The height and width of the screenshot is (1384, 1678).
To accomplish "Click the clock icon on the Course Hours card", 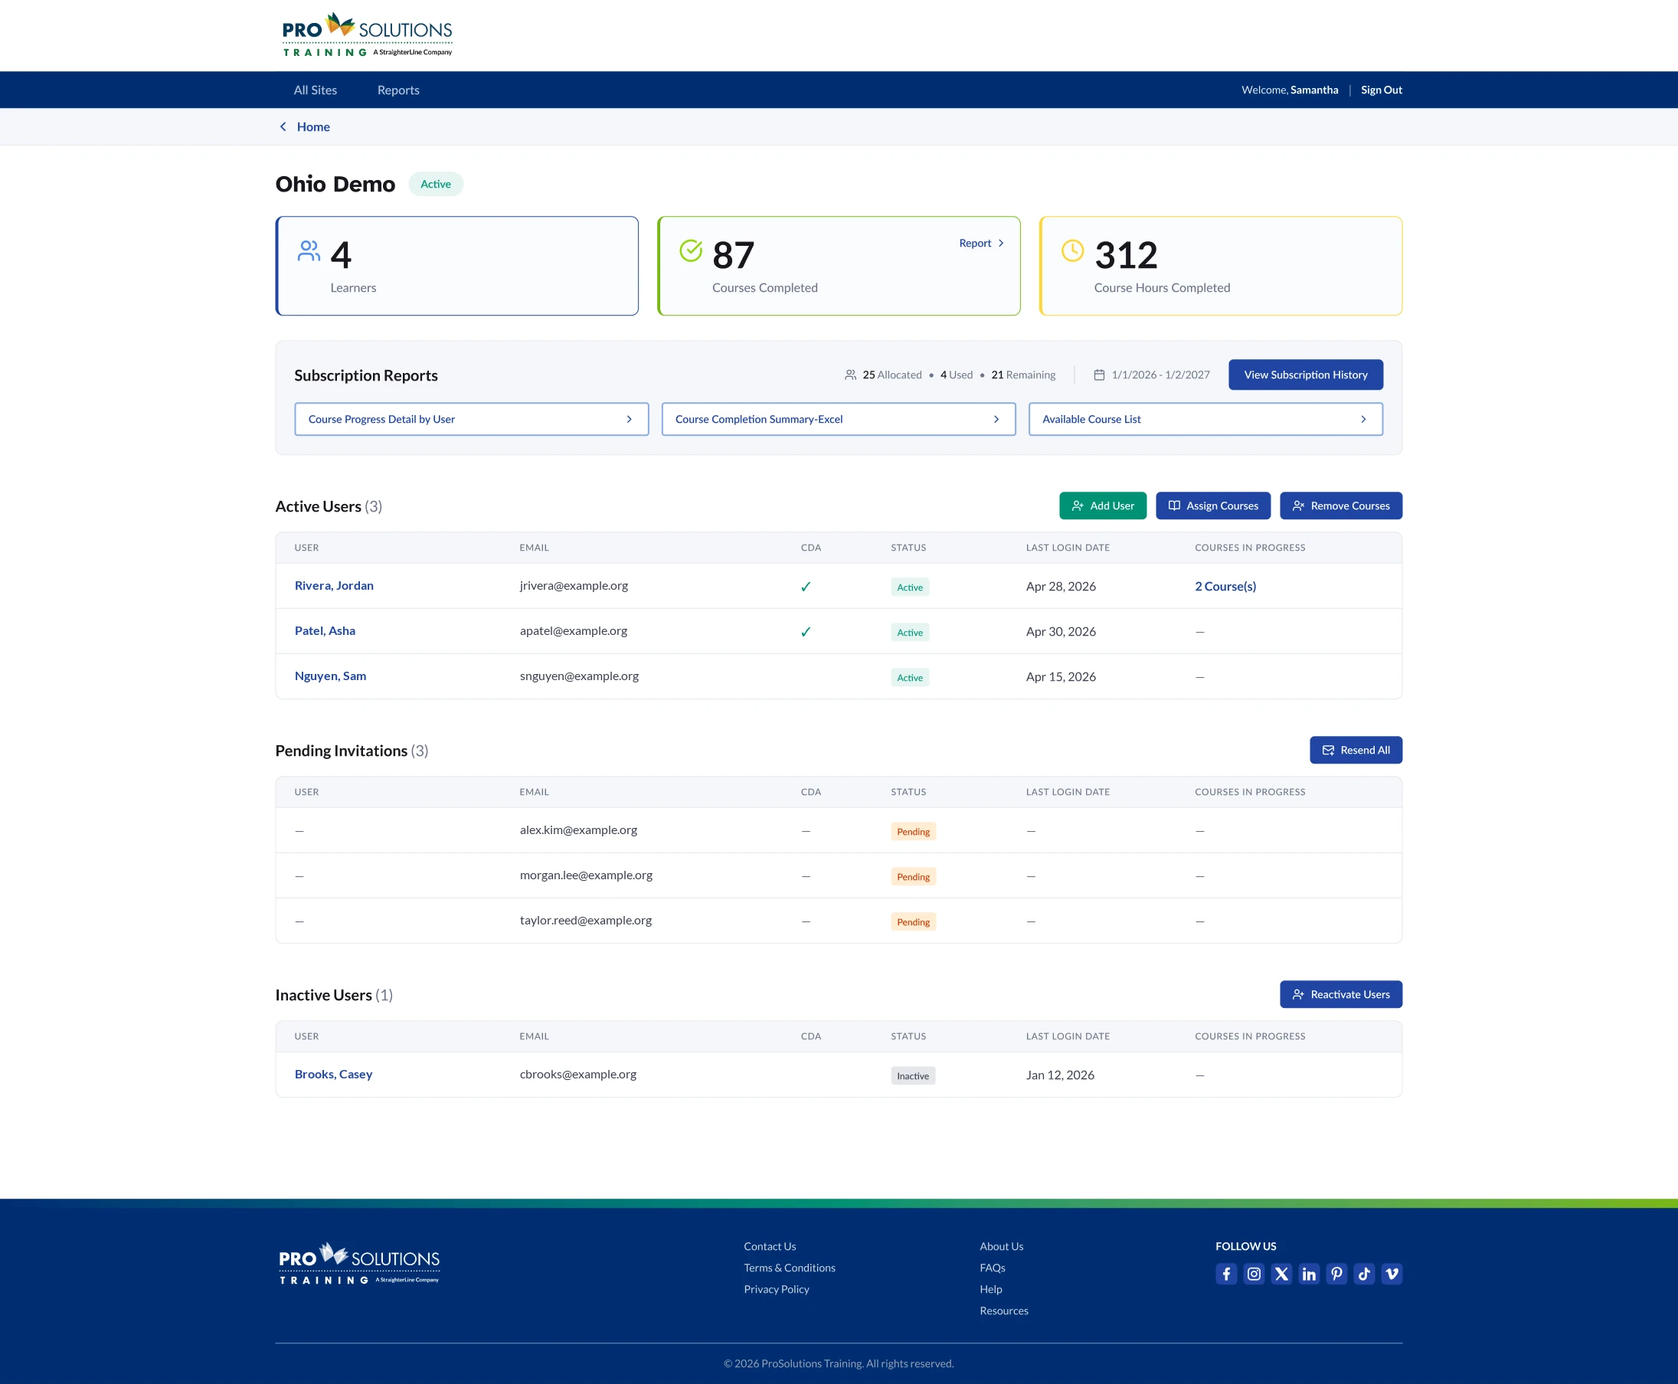I will pyautogui.click(x=1073, y=250).
